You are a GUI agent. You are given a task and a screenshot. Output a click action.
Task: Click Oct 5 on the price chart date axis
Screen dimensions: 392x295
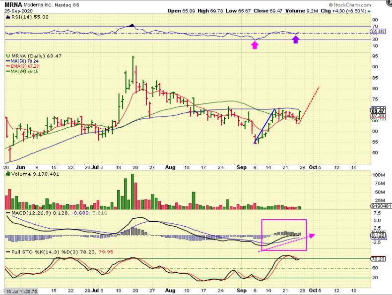315,167
